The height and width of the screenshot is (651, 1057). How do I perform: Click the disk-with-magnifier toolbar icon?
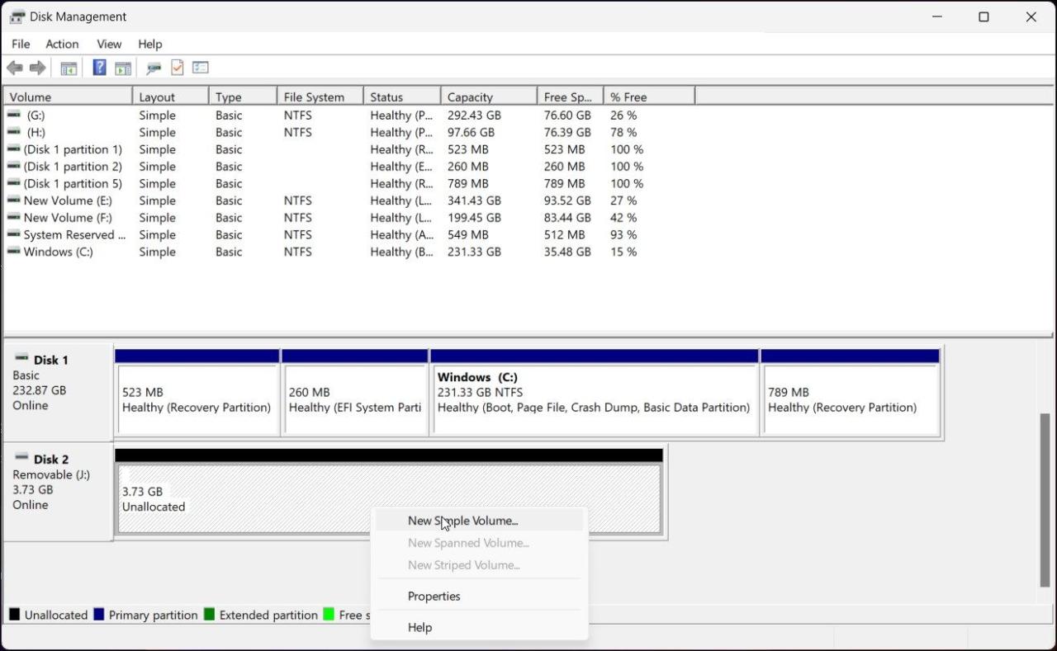(x=154, y=68)
